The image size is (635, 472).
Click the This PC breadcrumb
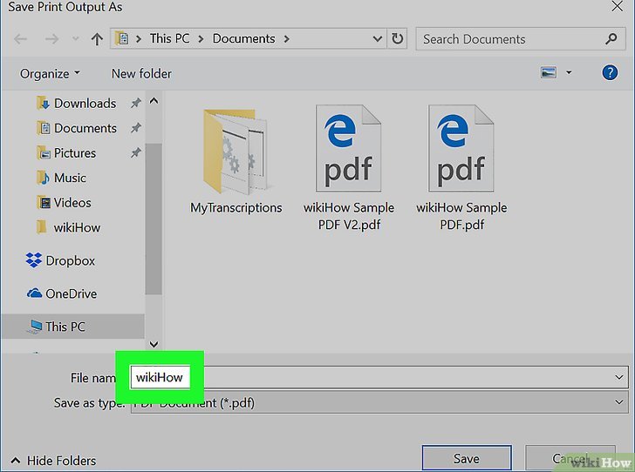click(169, 39)
